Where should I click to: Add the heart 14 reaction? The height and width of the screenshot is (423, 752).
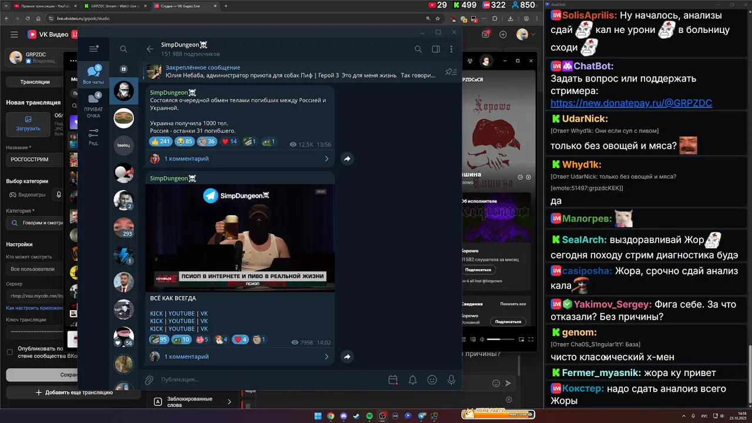229,142
